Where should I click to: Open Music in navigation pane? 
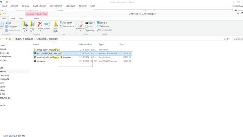2,83
